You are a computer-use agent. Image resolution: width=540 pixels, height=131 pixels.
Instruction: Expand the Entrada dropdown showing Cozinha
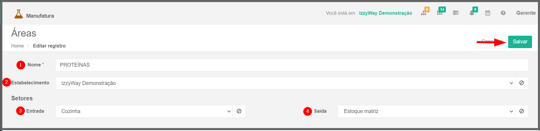(144, 111)
